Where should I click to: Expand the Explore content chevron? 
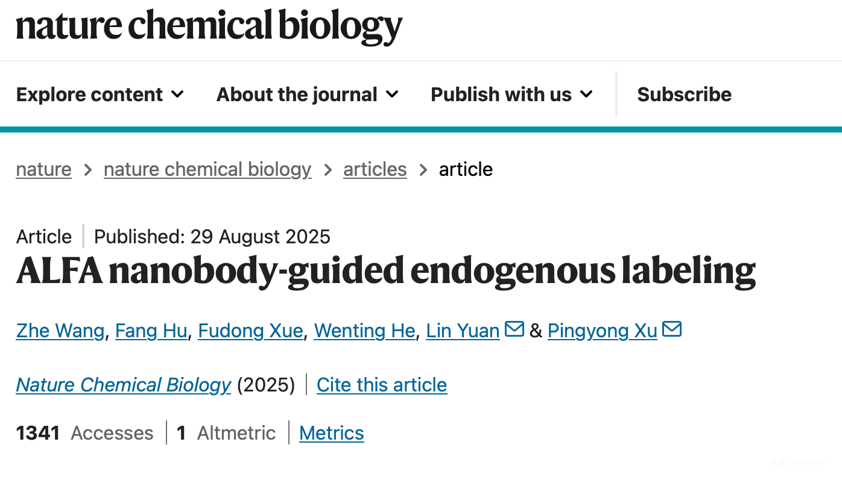click(177, 95)
